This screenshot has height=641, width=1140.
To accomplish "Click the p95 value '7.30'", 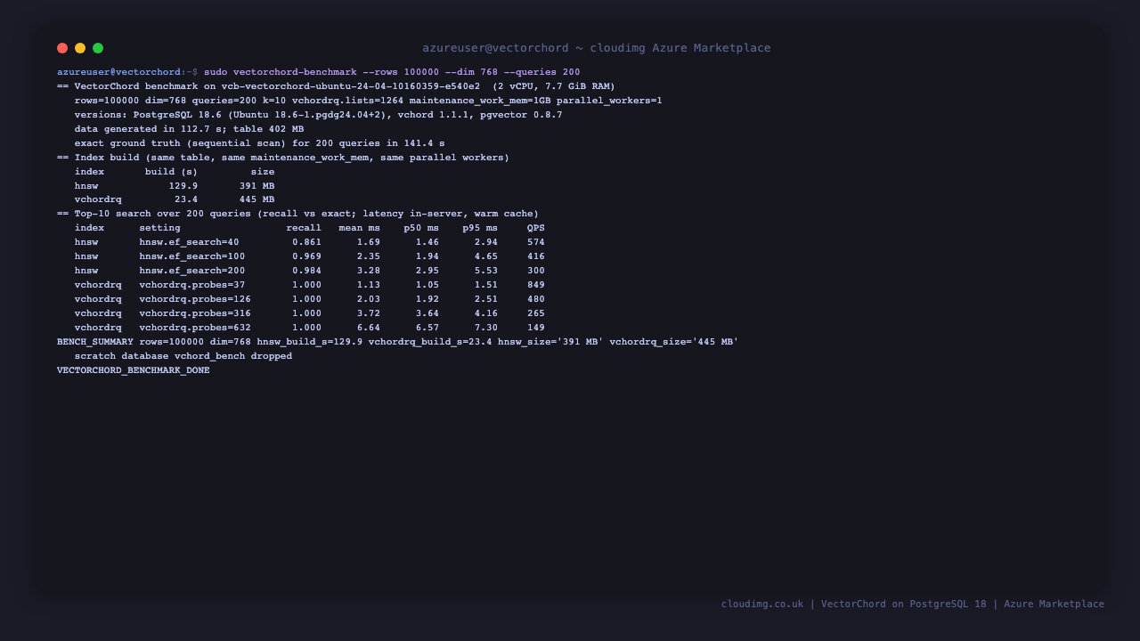I will [485, 328].
